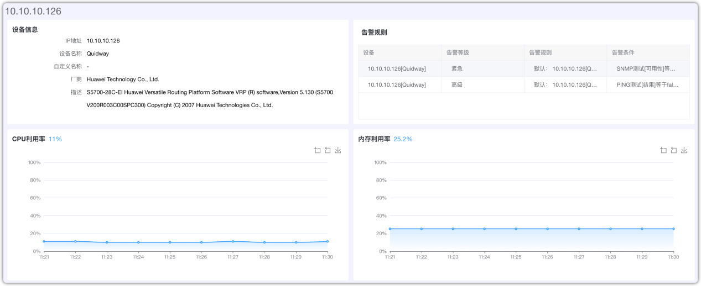Click the CPU利用率 chart title

pyautogui.click(x=29, y=139)
